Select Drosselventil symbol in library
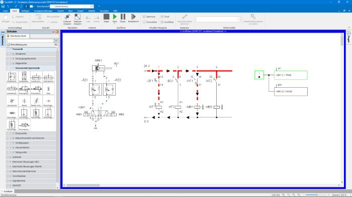Image resolution: width=352 pixels, height=197 pixels. (12, 101)
